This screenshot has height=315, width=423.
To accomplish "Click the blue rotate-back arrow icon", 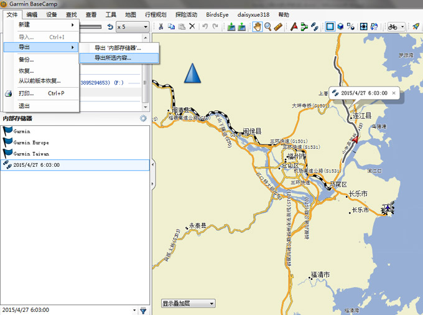I will pos(110,27).
